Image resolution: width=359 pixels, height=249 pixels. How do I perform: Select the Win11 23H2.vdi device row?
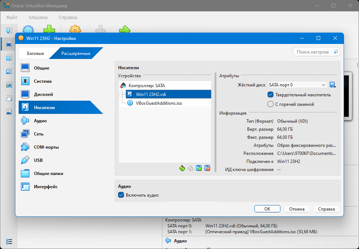click(168, 94)
